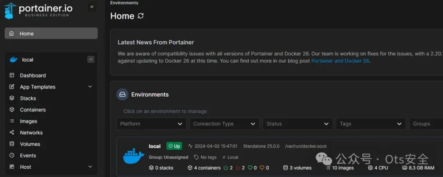Click the App Templates edit icon
The width and height of the screenshot is (443, 177).
pyautogui.click(x=11, y=87)
